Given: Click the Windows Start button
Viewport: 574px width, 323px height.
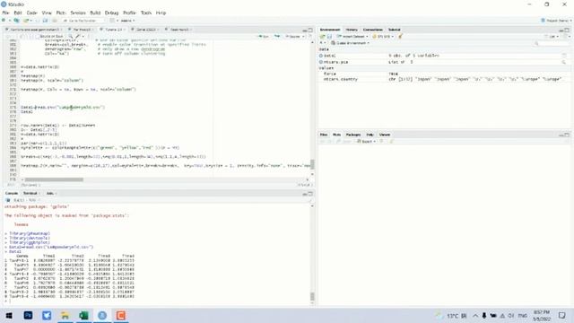Looking at the screenshot, I should [x=9, y=315].
